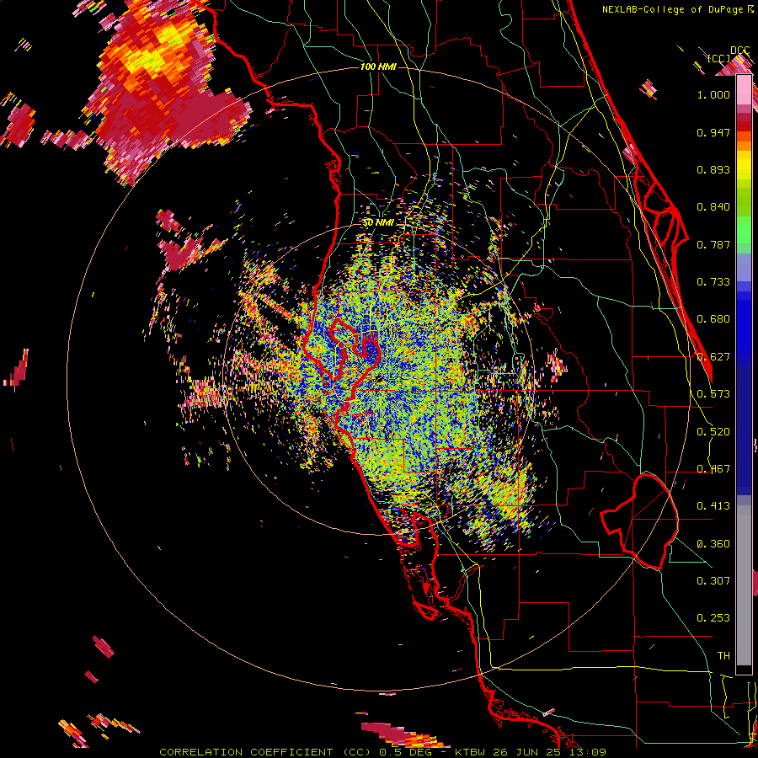758x758 pixels.
Task: Click the [CC] label above the color bar
Action: (x=719, y=59)
